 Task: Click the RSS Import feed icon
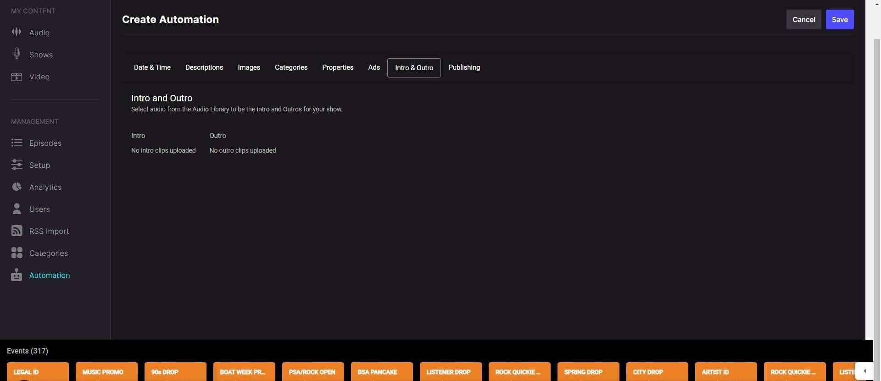click(x=17, y=231)
